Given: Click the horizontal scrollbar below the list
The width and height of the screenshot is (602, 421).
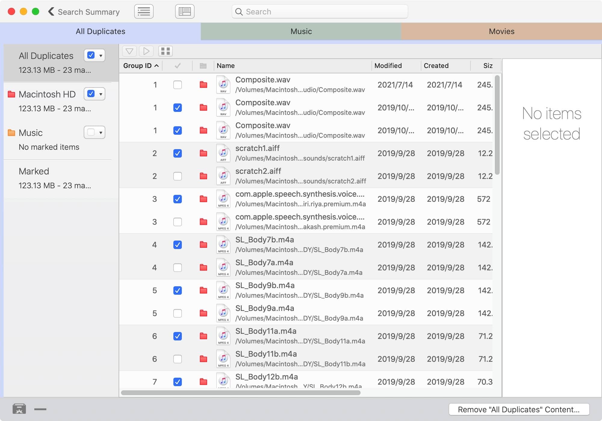Looking at the screenshot, I should [241, 392].
